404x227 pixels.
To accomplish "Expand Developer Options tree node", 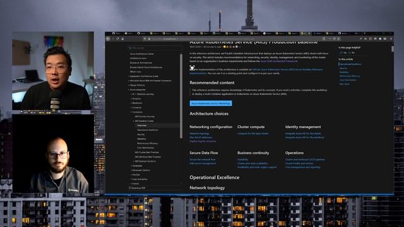I will pos(131,170).
